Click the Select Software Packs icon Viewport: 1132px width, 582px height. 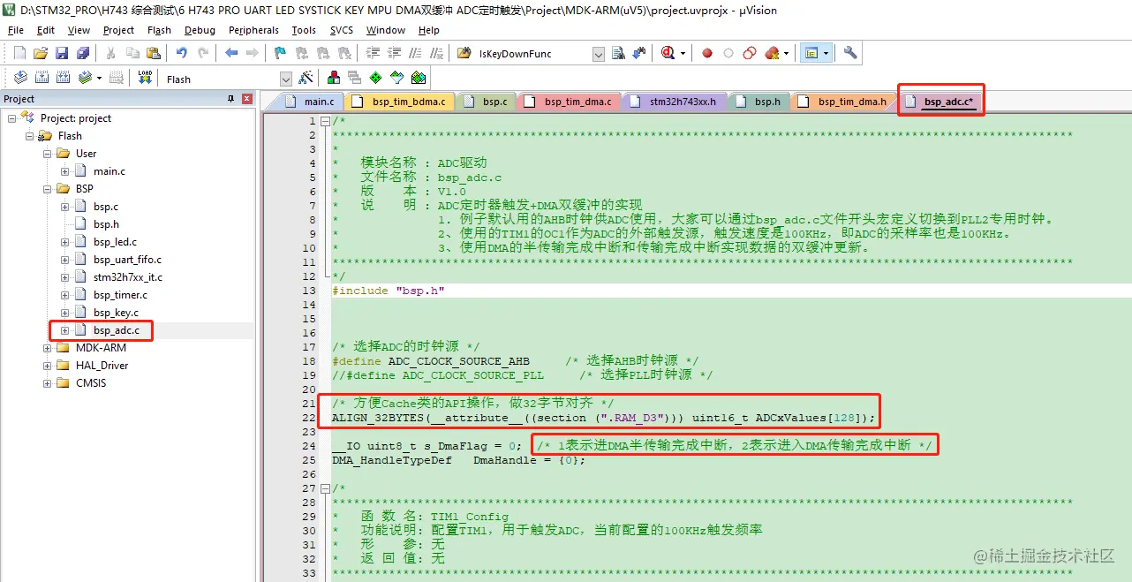[x=396, y=78]
